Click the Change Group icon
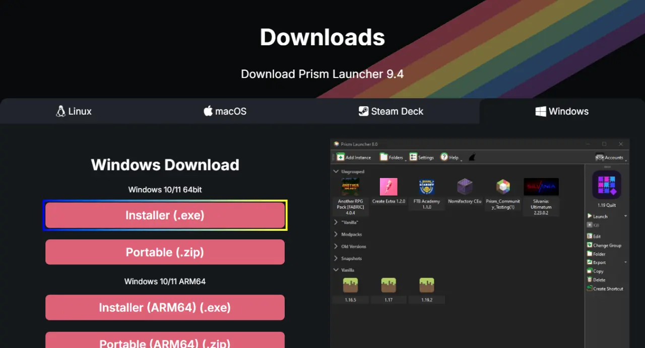 pyautogui.click(x=590, y=245)
